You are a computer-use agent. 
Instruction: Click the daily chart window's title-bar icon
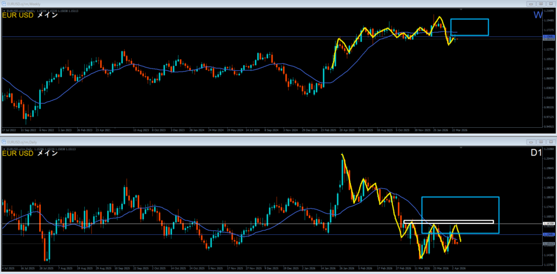(3, 141)
